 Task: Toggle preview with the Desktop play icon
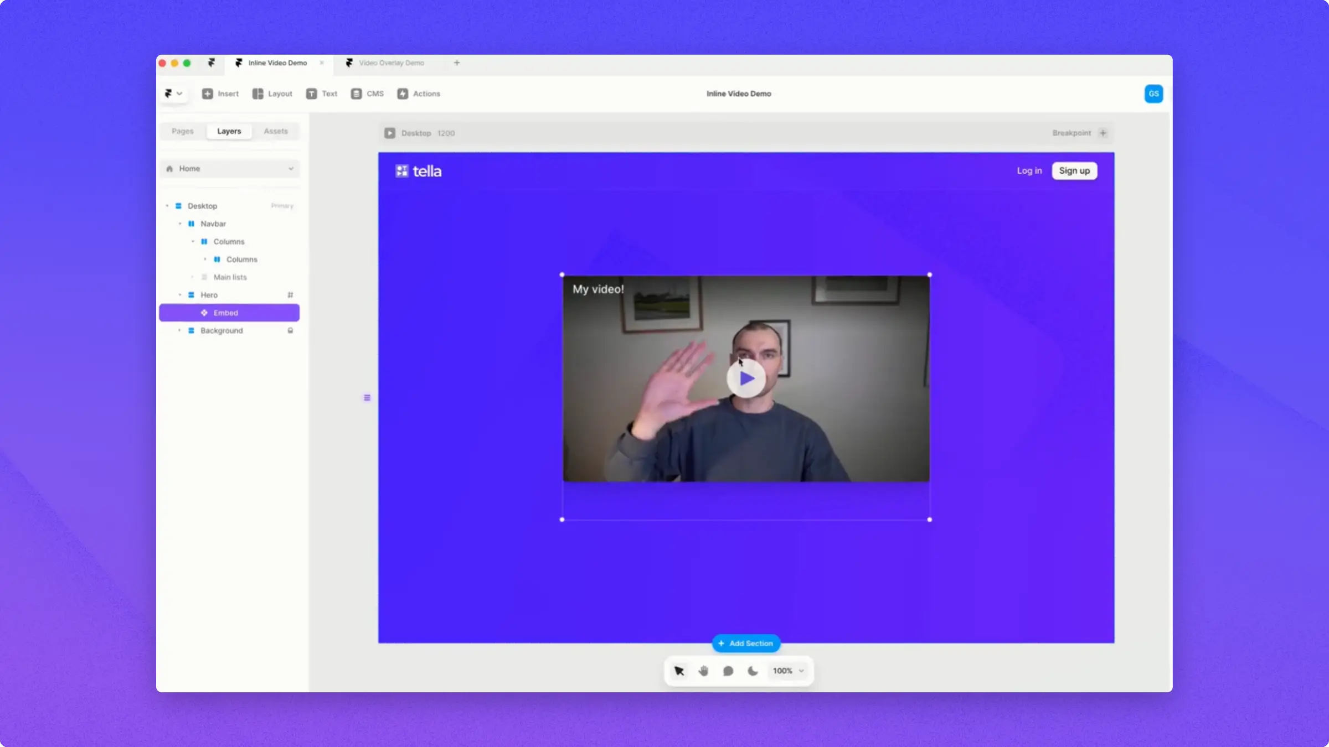tap(390, 133)
